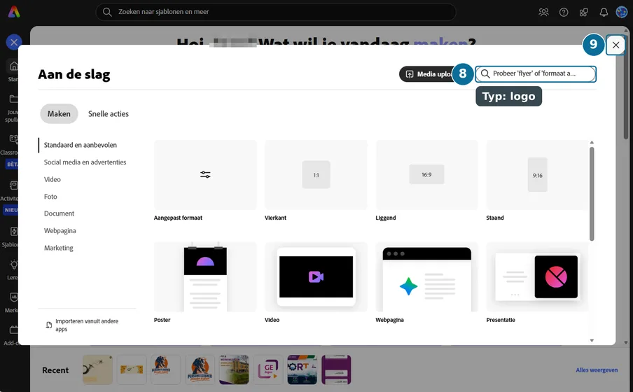Select Standaard en aanbevolen category
Viewport: 633px width, 392px height.
[81, 145]
